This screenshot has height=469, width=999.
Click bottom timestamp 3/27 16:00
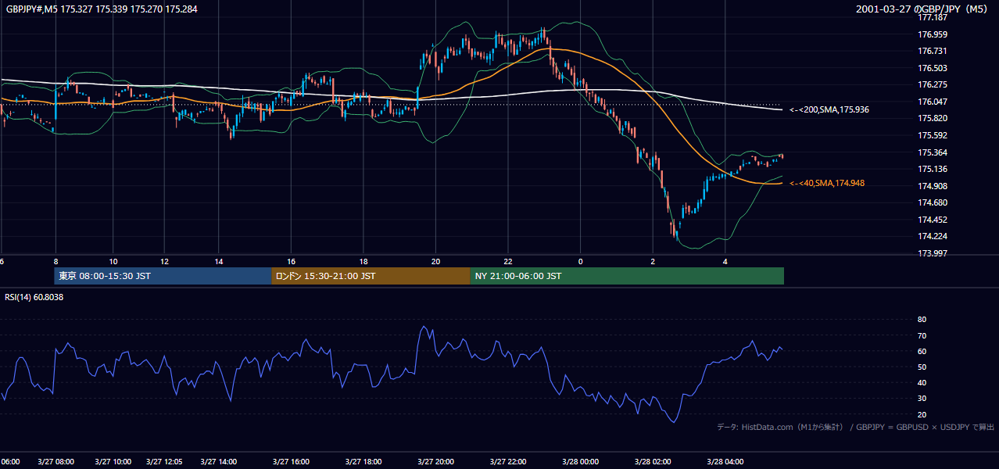(x=291, y=462)
